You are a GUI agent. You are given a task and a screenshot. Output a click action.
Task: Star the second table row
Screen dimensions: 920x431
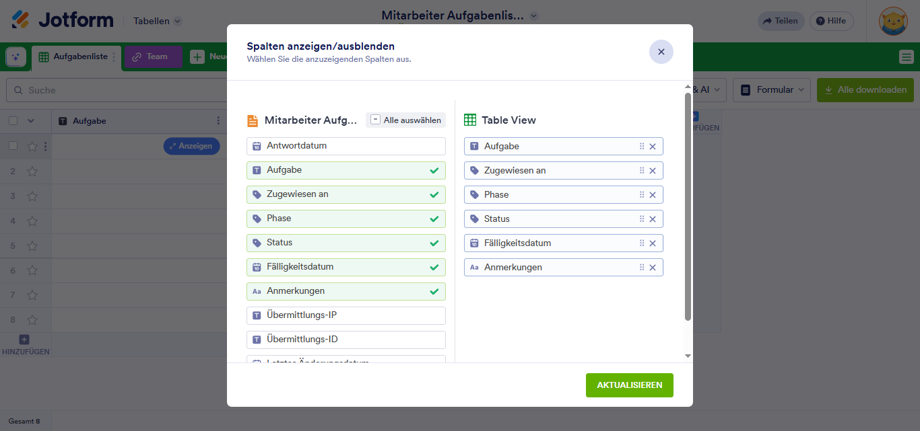tap(32, 171)
